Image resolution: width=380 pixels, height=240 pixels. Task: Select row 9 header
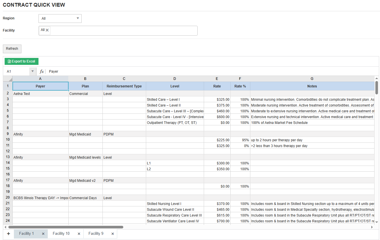pos(8,134)
